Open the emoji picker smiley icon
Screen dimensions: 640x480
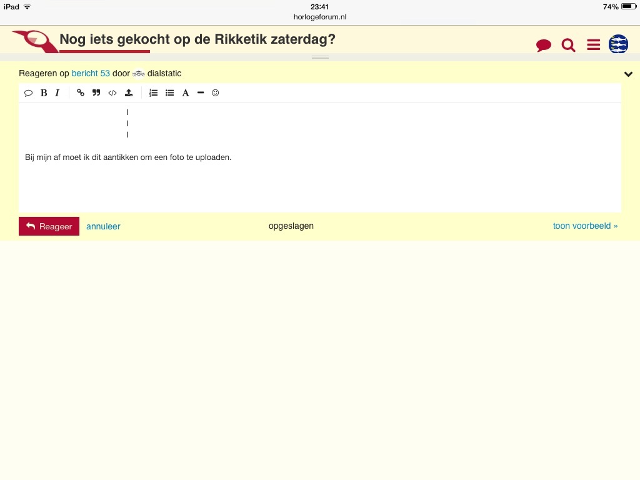tap(216, 93)
